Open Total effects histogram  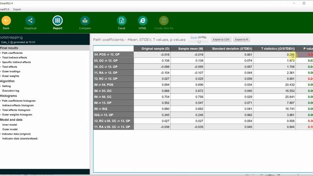click(16, 110)
